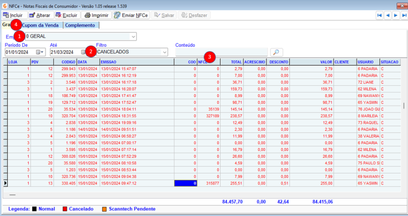Click grand total 84.457,70
This screenshot has width=408, height=216.
click(232, 202)
